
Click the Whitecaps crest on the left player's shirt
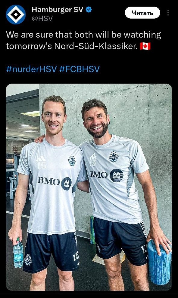click(x=72, y=161)
